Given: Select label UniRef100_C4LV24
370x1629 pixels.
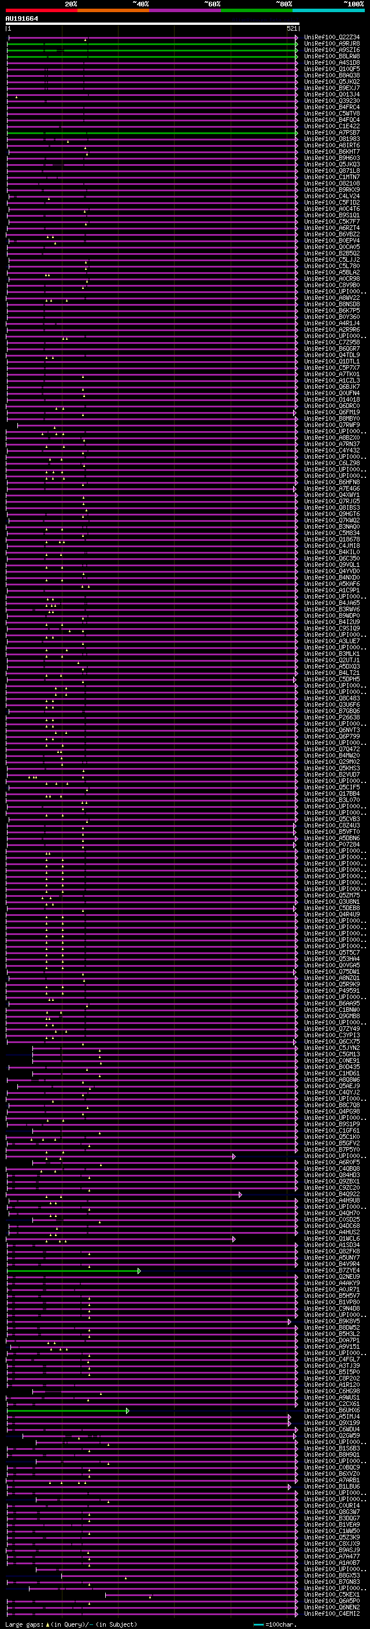Looking at the screenshot, I should click(332, 196).
